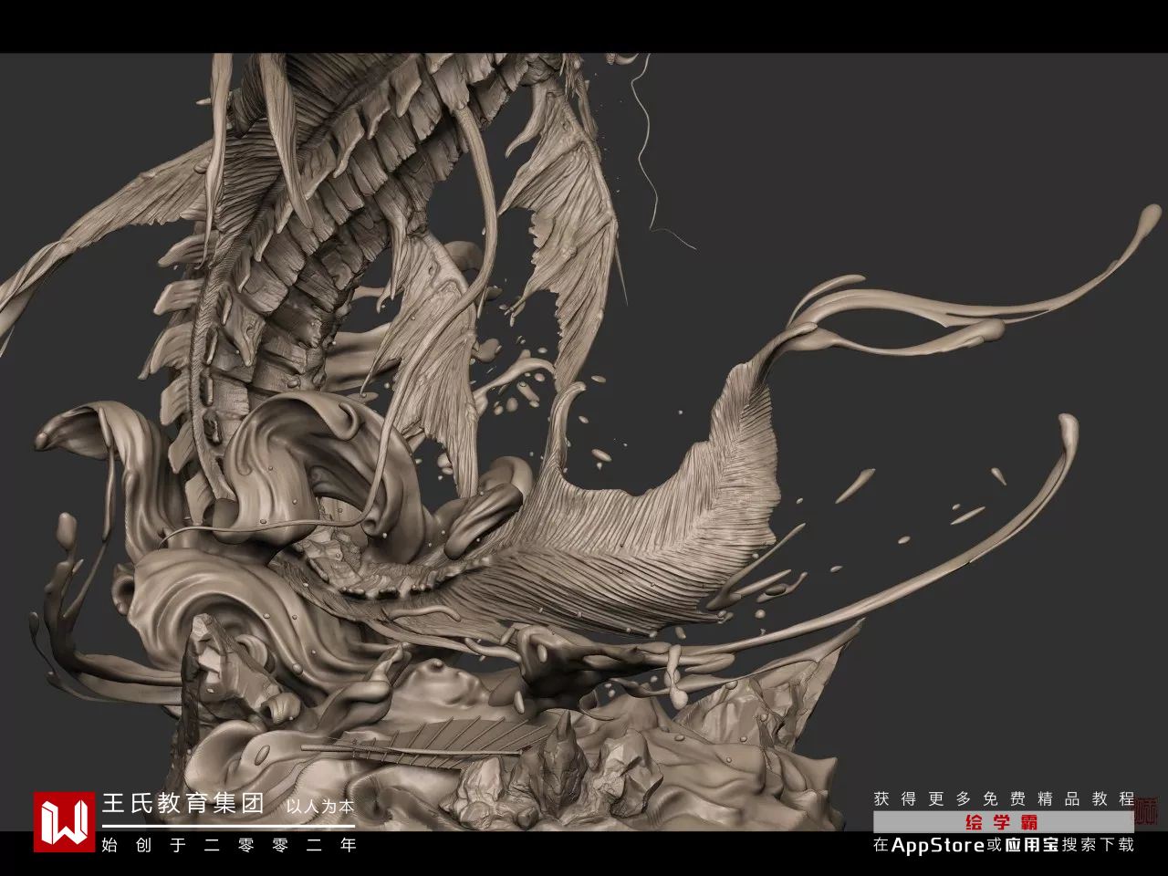Image resolution: width=1168 pixels, height=876 pixels.
Task: Click the 获得更多免费精品教程 text
Action: click(x=1003, y=798)
